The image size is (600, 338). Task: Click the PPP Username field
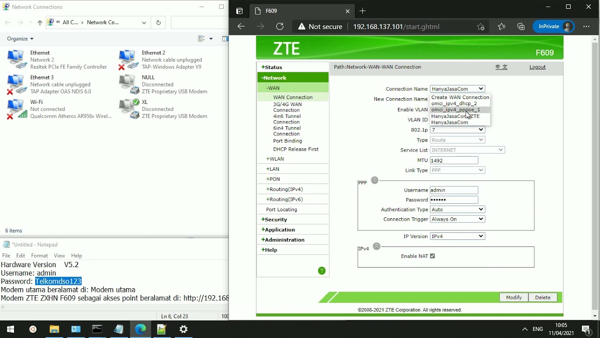[454, 190]
